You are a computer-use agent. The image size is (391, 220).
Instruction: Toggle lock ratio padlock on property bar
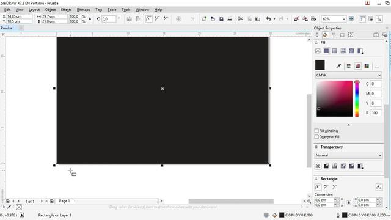tap(90, 19)
